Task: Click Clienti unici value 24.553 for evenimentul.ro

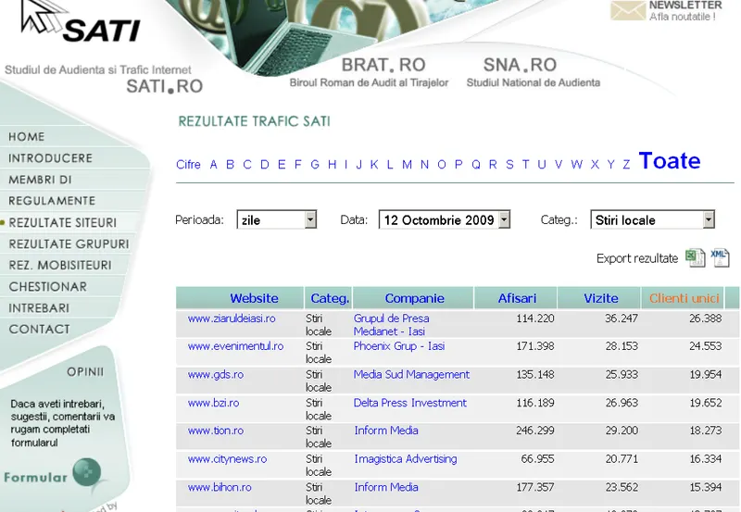Action: (705, 346)
